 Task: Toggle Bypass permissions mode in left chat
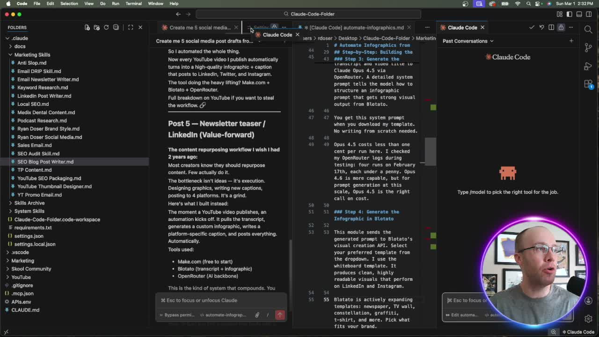(x=176, y=315)
